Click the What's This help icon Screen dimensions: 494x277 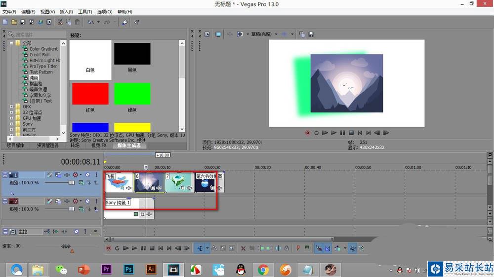137,22
